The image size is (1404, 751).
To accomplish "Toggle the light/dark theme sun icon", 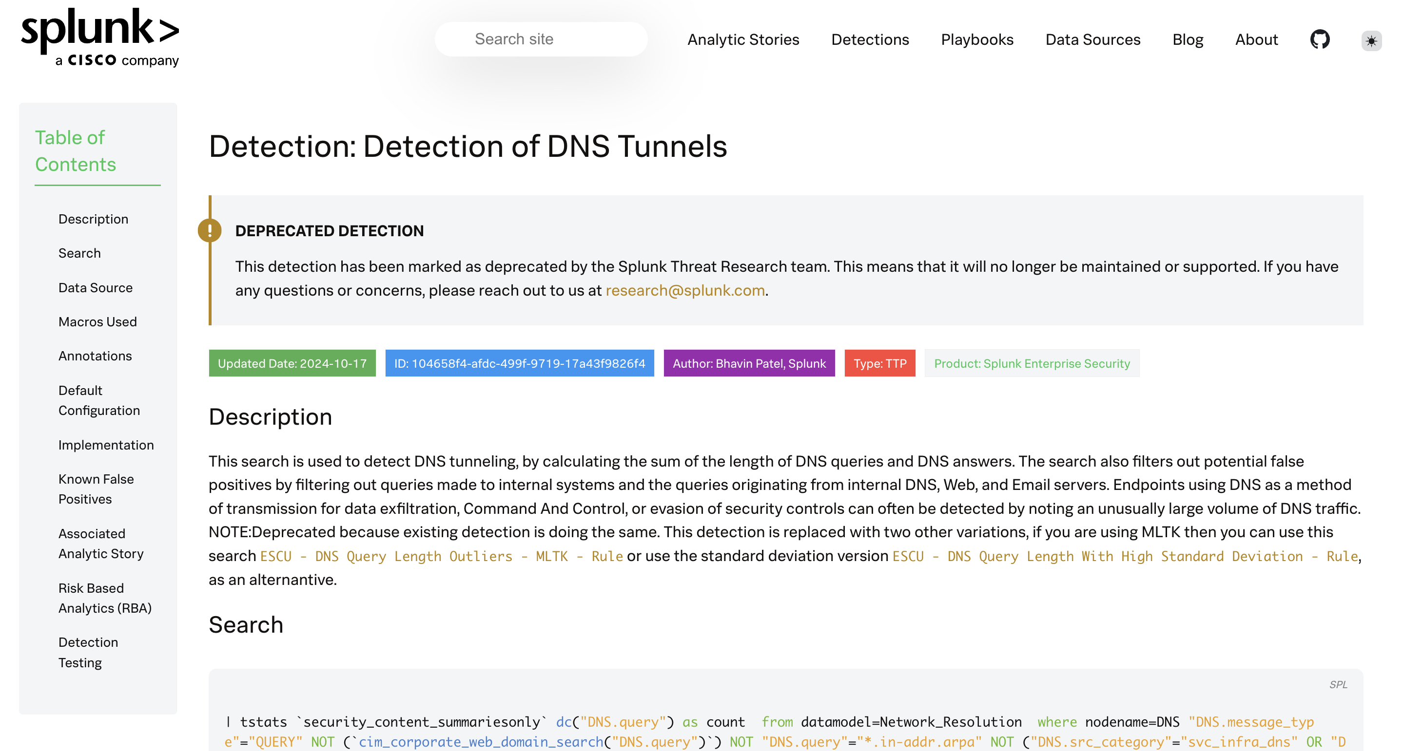I will tap(1371, 41).
